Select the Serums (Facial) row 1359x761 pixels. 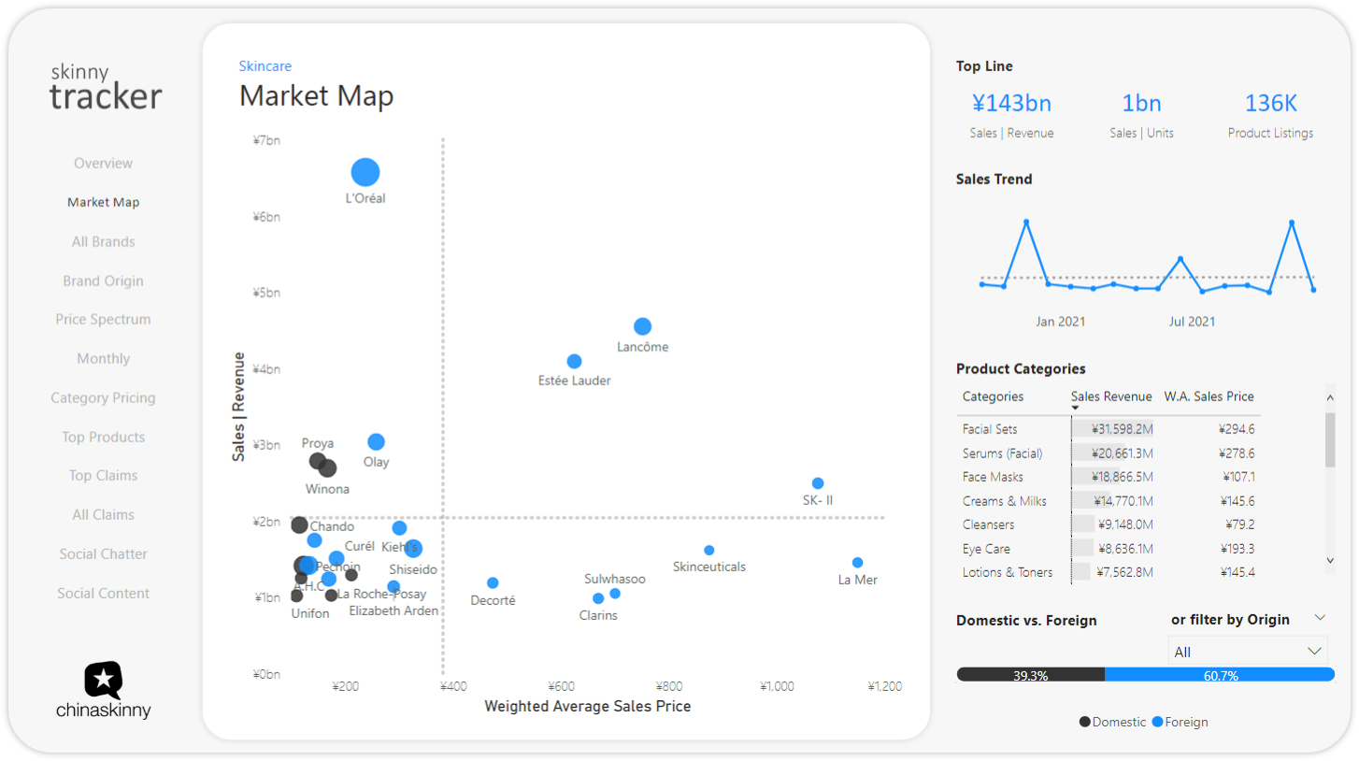click(x=1109, y=453)
